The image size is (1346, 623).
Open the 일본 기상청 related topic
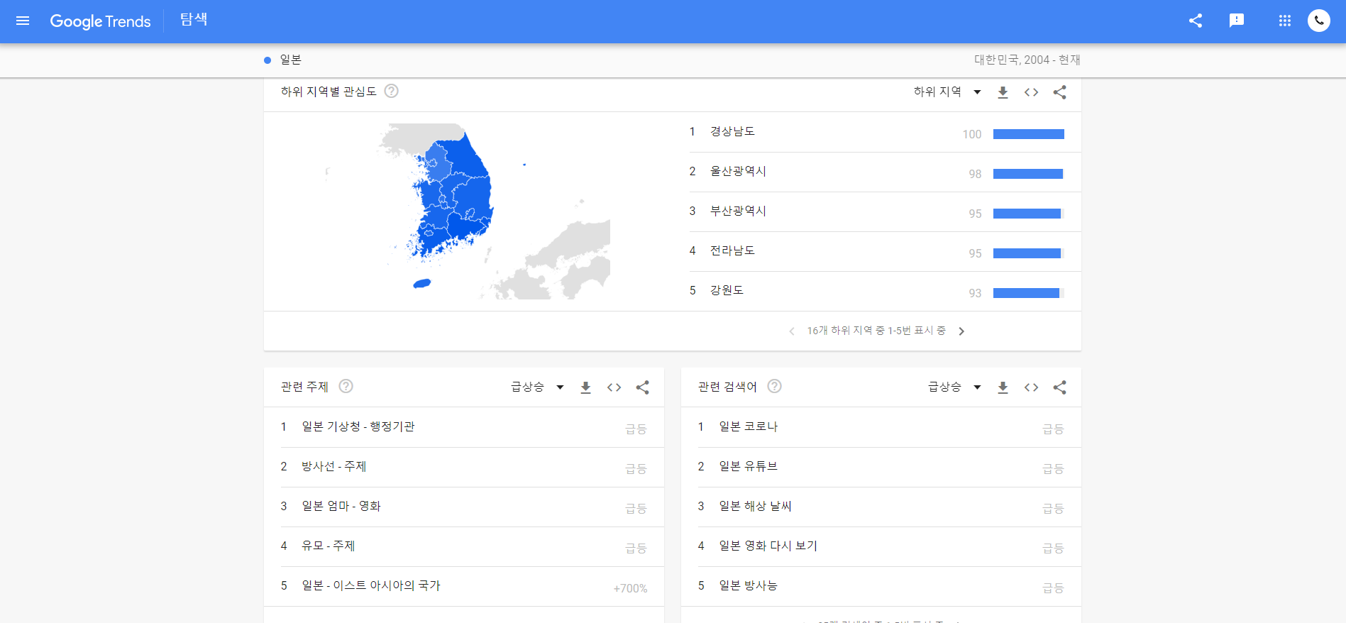[x=358, y=426]
